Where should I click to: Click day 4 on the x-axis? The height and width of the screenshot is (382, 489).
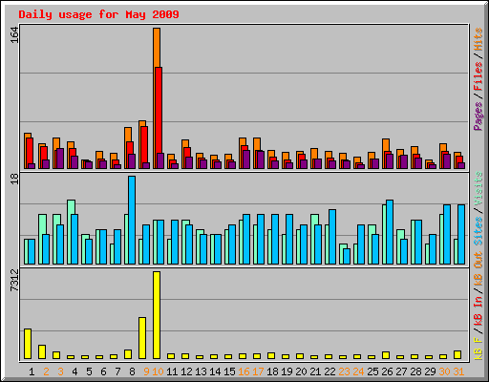(x=74, y=371)
